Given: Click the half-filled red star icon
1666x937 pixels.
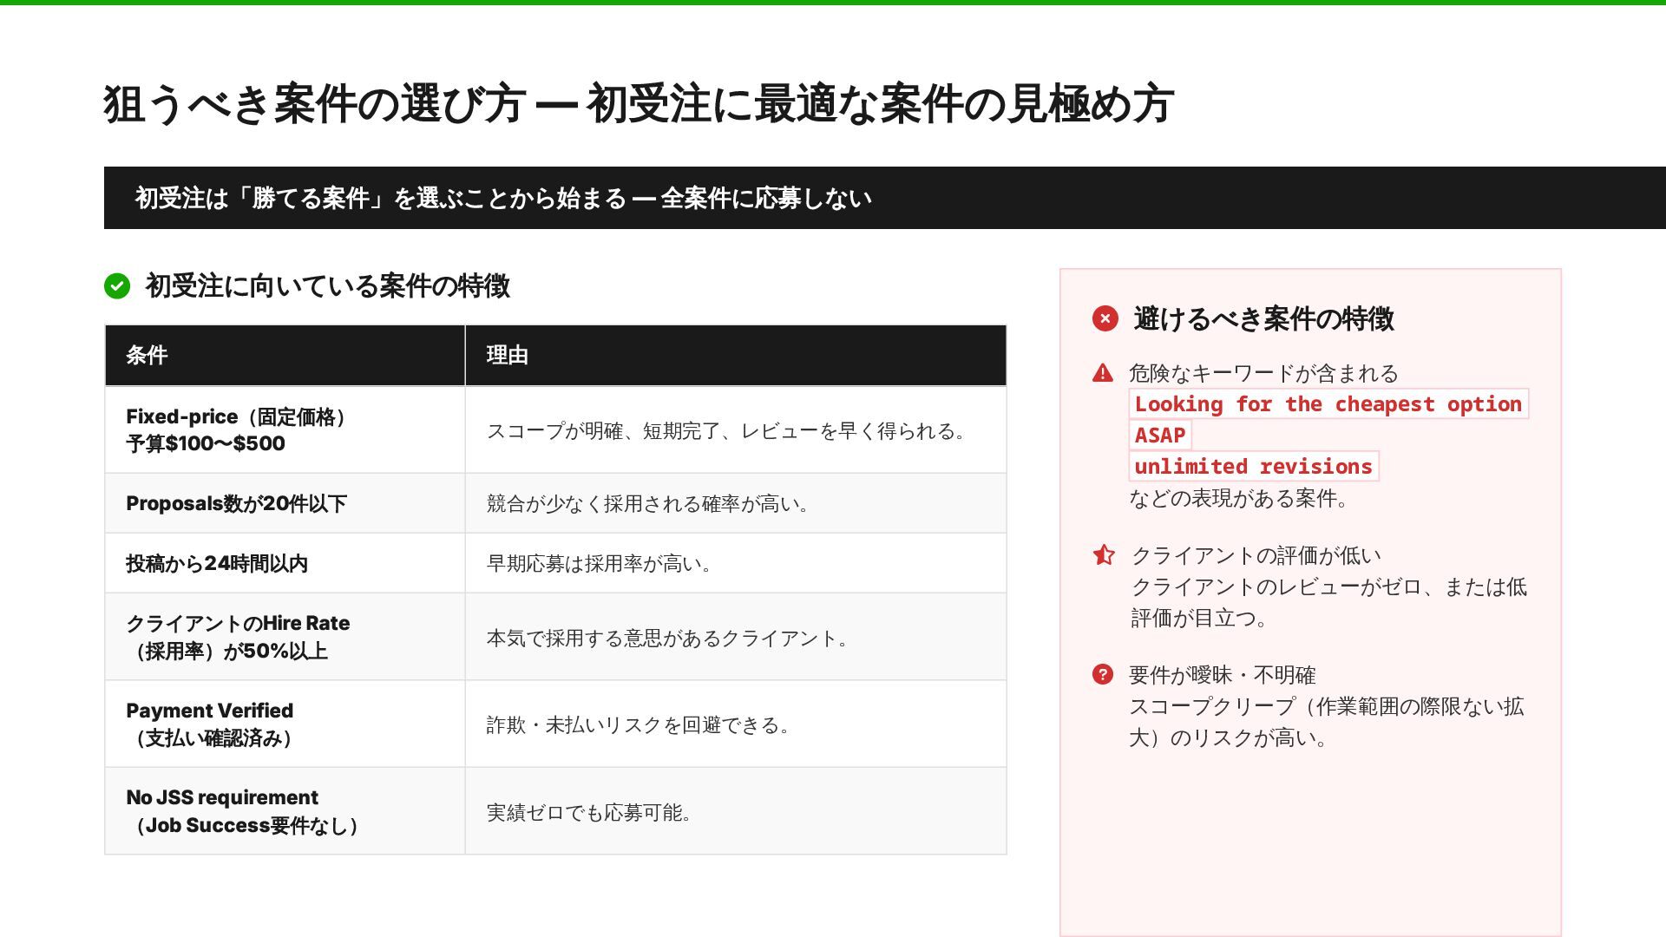Looking at the screenshot, I should (1104, 555).
